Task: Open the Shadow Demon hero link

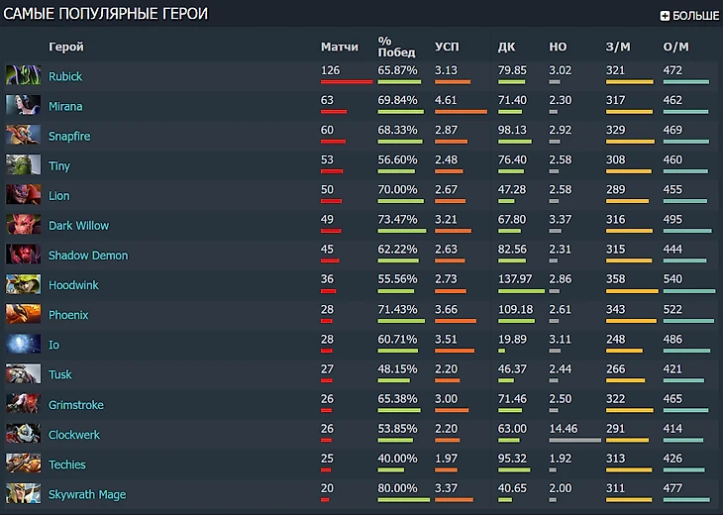Action: (88, 256)
